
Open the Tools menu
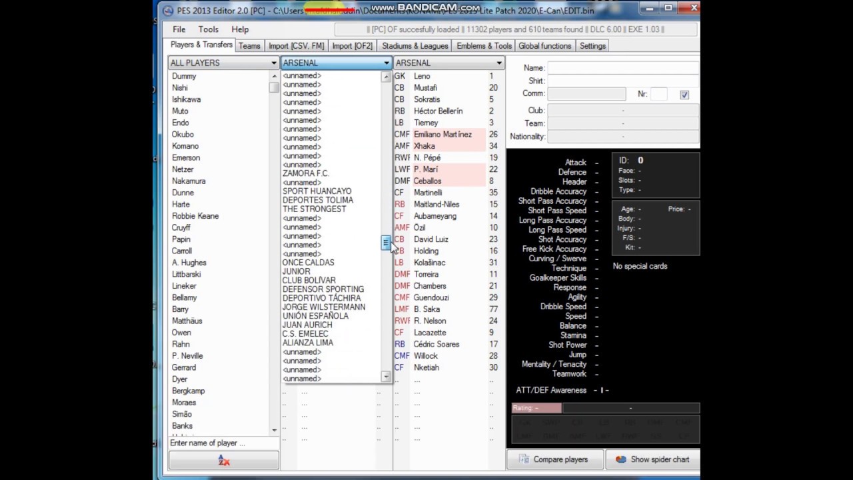209,29
